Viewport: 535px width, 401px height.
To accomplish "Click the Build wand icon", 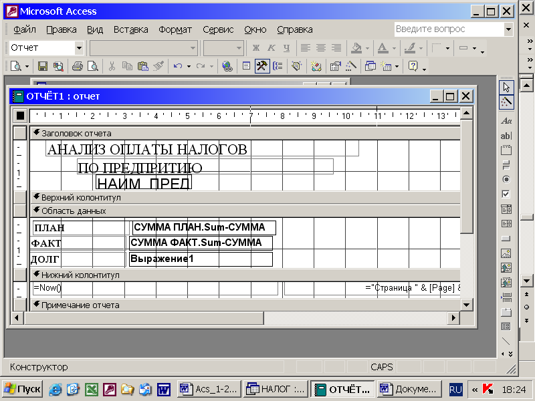I will click(350, 66).
